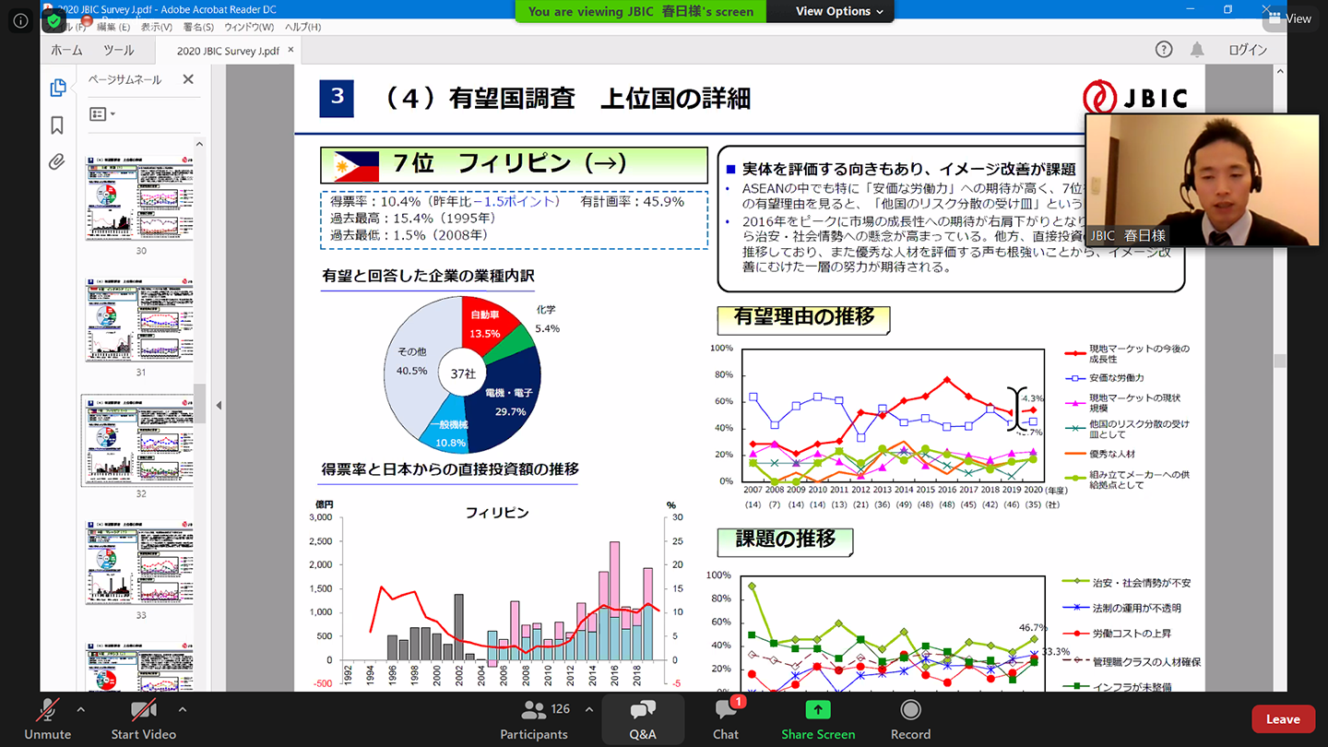
Task: Open the Zoom meeting information icon
Action: tap(19, 19)
